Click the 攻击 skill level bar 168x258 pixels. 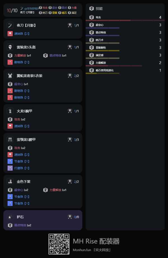[x=125, y=20]
